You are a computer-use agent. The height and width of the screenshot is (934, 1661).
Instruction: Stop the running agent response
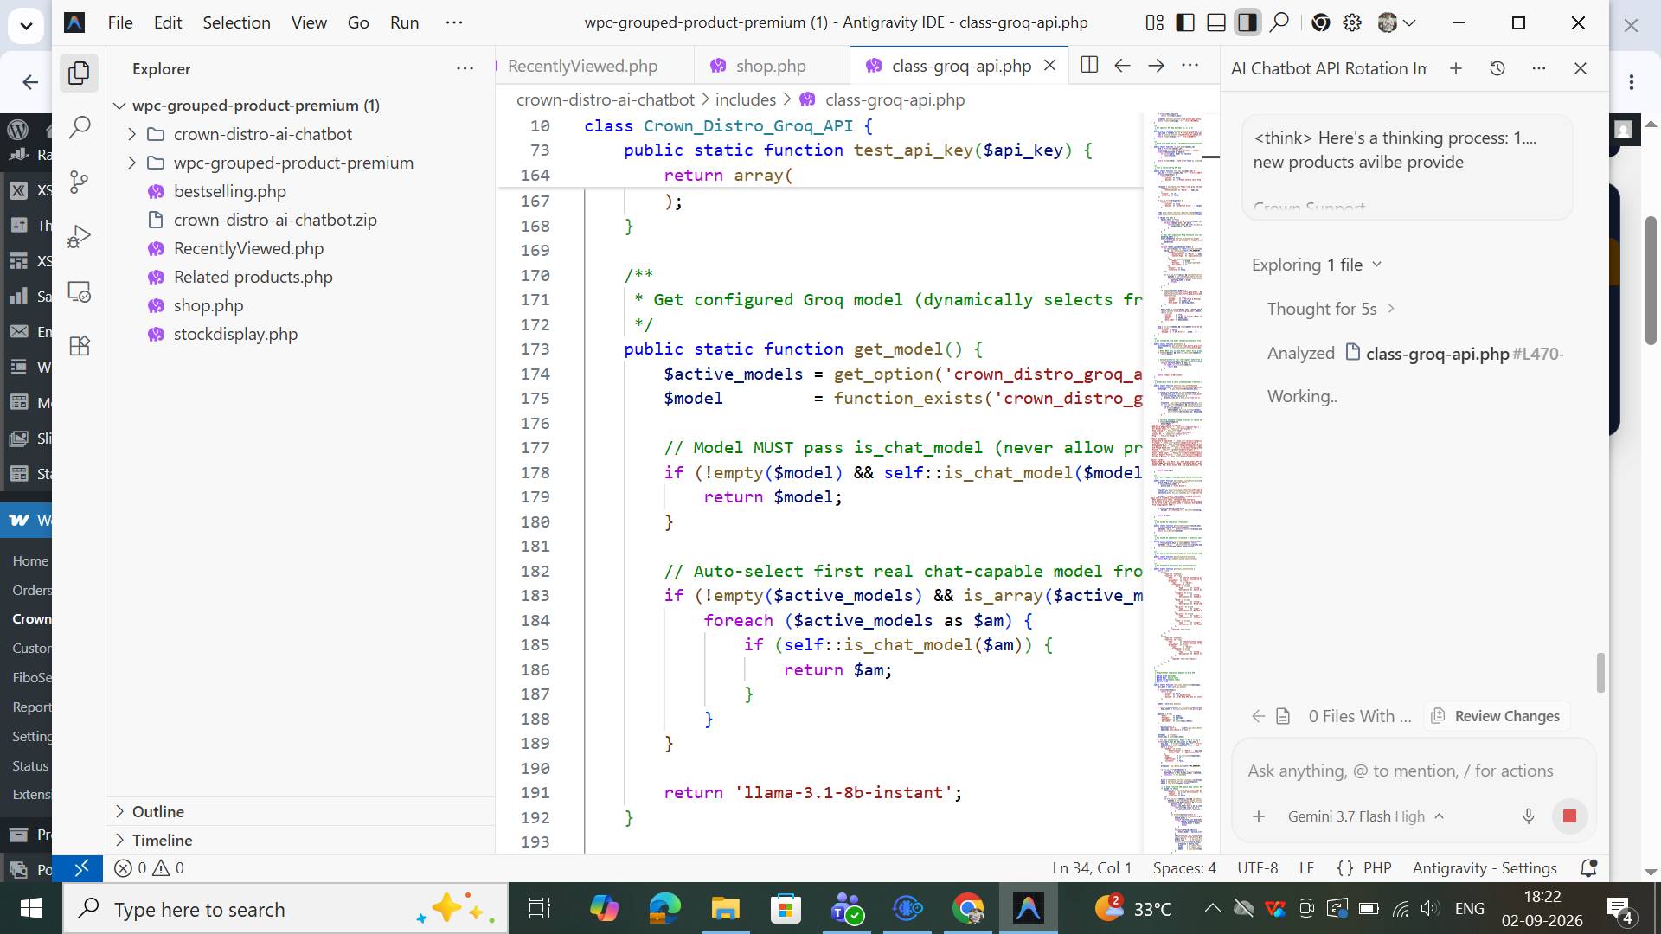point(1569,816)
